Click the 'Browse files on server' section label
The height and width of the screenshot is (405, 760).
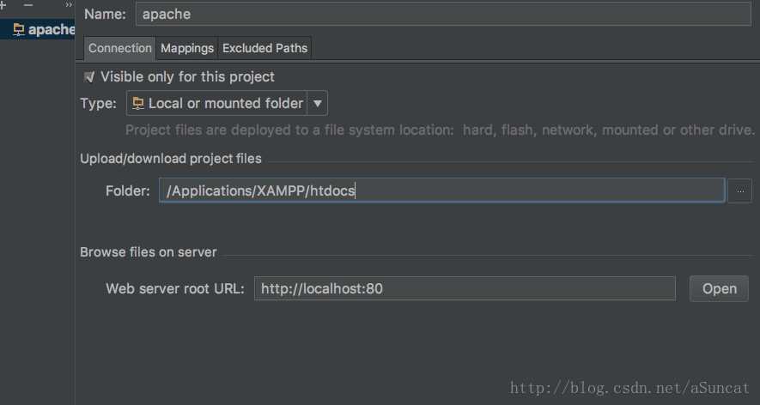149,252
